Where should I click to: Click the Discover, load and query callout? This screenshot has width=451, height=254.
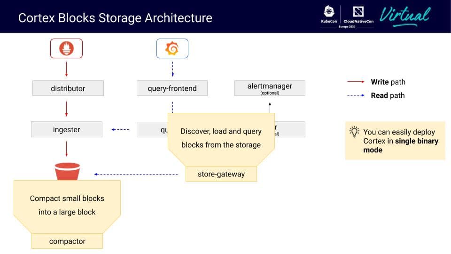pyautogui.click(x=221, y=138)
